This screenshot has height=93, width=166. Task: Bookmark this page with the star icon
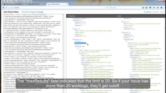click(143, 8)
